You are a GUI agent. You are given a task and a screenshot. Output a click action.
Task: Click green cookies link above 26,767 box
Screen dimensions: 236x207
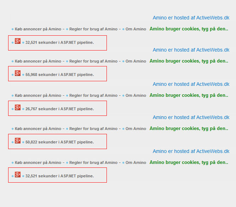189,95
